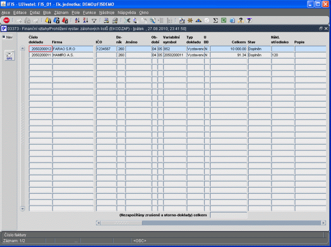Click variabilní symbol cell 852

point(175,49)
